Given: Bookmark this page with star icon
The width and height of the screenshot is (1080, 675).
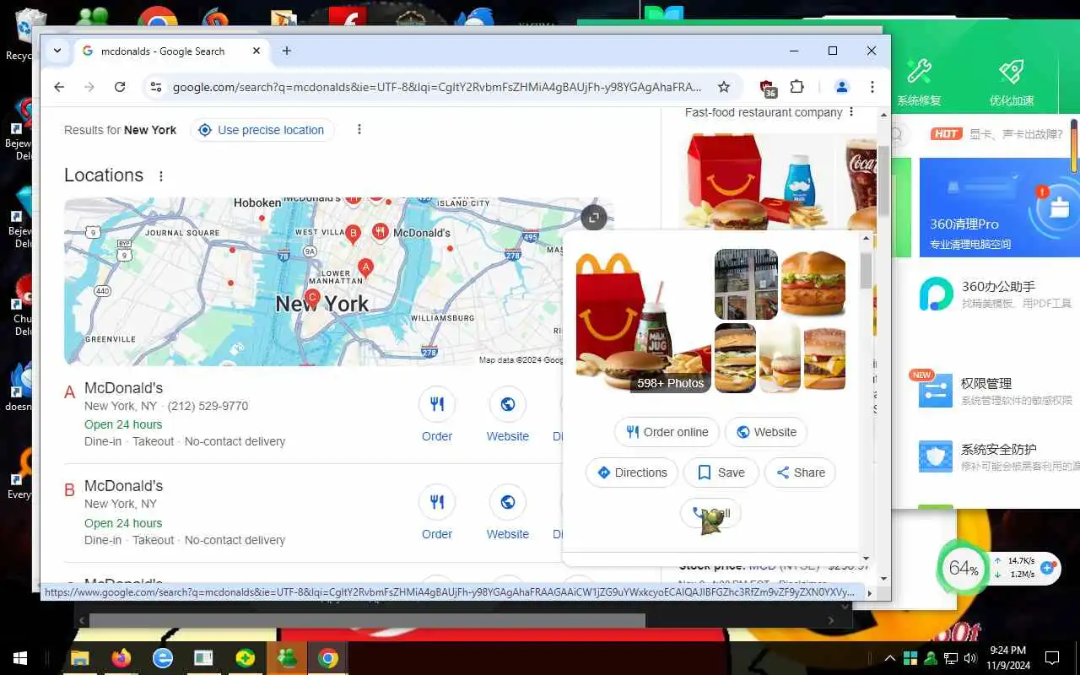Looking at the screenshot, I should pyautogui.click(x=724, y=87).
